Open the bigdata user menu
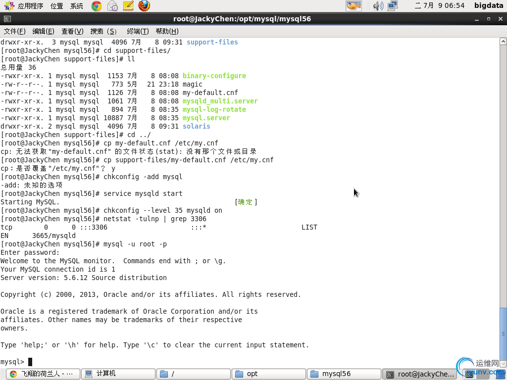Viewport: 507px width, 380px height. 489,5
